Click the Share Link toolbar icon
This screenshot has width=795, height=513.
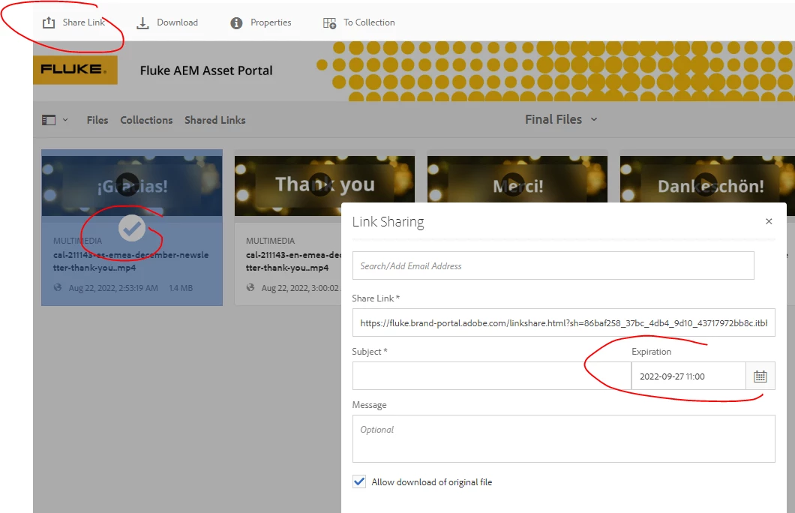tap(49, 22)
